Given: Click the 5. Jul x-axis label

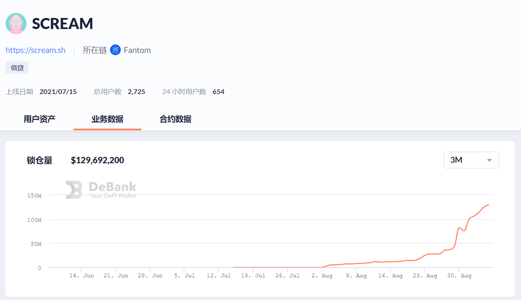Looking at the screenshot, I should point(185,276).
